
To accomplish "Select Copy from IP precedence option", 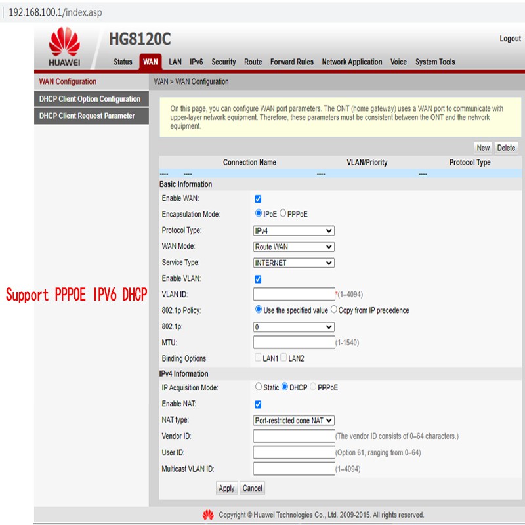I will tap(334, 309).
